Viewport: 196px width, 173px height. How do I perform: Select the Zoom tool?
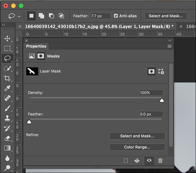click(x=7, y=168)
